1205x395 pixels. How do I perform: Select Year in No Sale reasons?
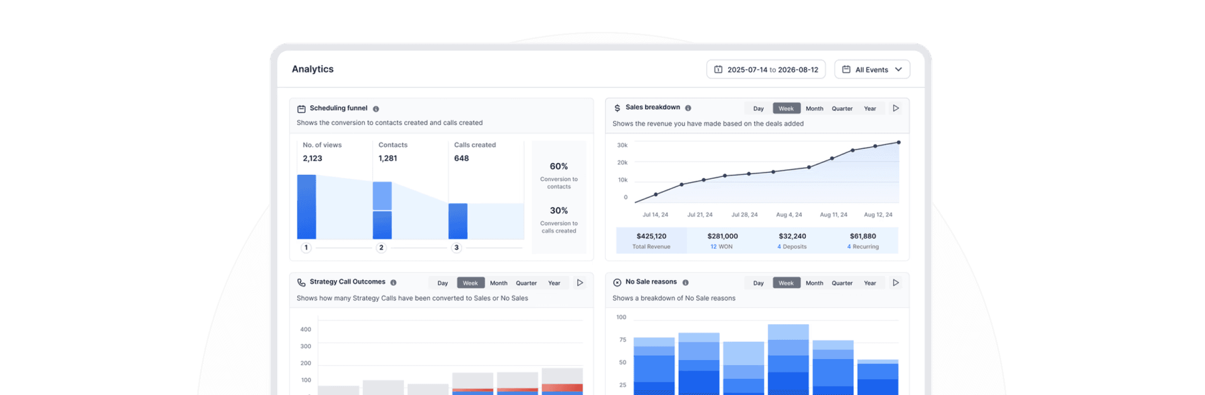[x=870, y=283]
